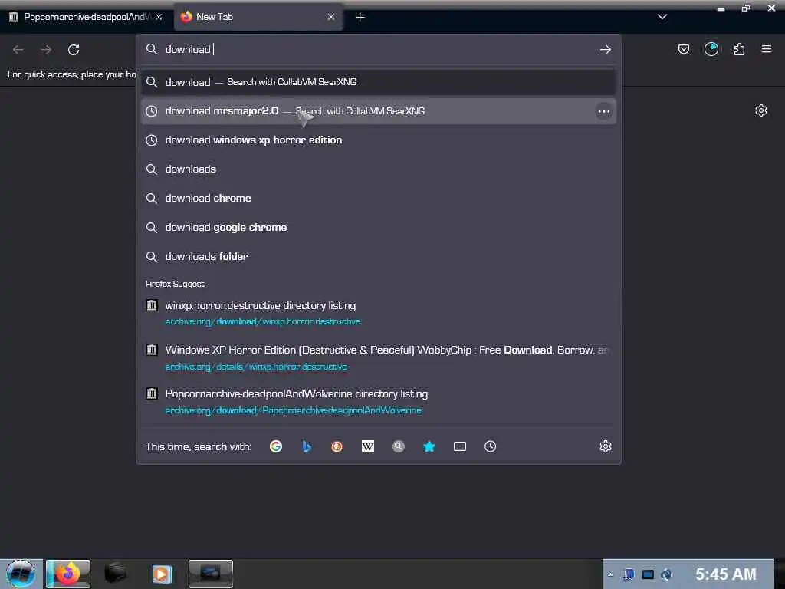The height and width of the screenshot is (589, 785).
Task: Open the media player taskbar icon
Action: coord(163,574)
